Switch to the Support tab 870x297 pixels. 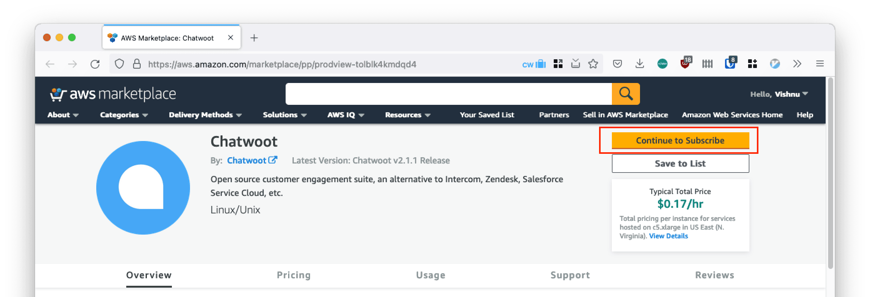[570, 275]
